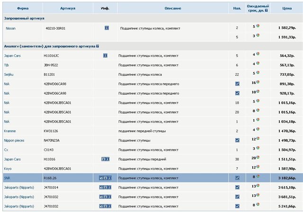Click the availability checkmark for Jakoparts J4701014
This screenshot has width=303, height=215.
(237, 188)
